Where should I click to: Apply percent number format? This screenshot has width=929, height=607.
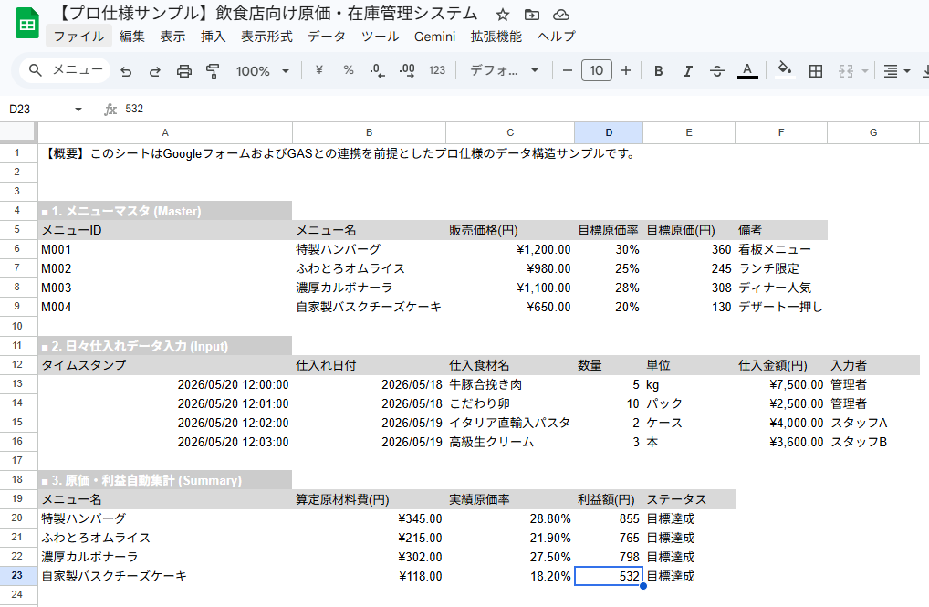tap(349, 70)
